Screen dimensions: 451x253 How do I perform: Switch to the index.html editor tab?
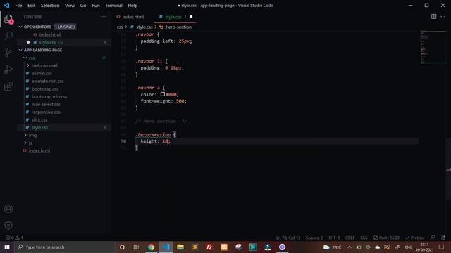click(x=133, y=17)
